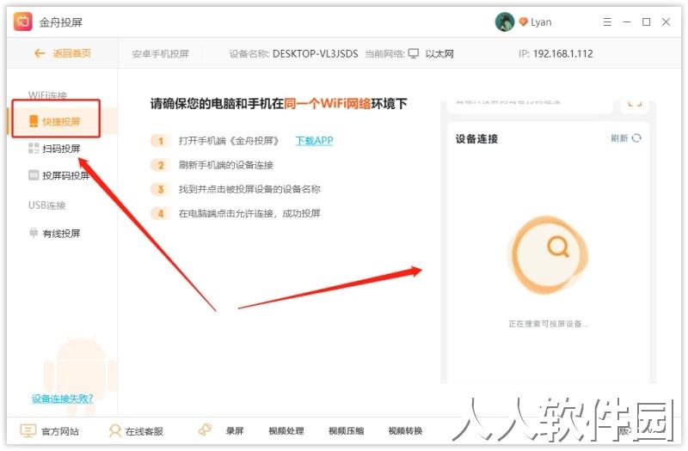This screenshot has height=451, width=688.
Task: Click the 扫码投屏 QR code icon
Action: tap(34, 148)
